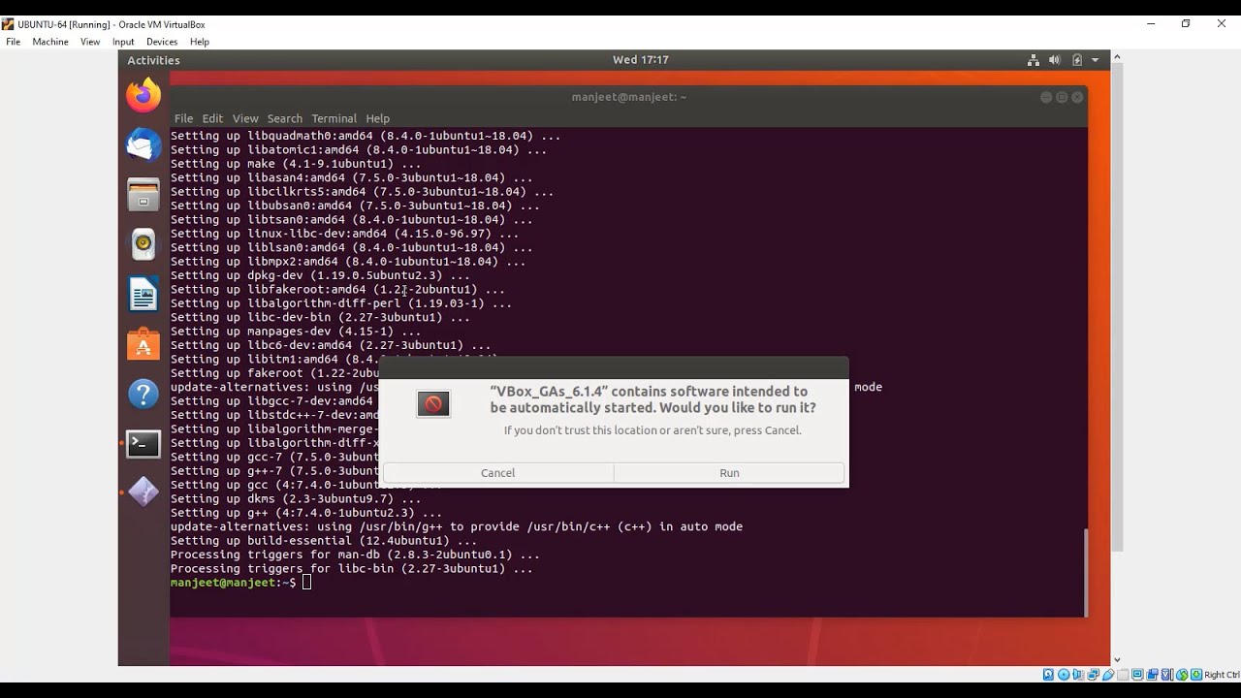The width and height of the screenshot is (1241, 698).
Task: Open the terminal Search menu
Action: [x=285, y=118]
